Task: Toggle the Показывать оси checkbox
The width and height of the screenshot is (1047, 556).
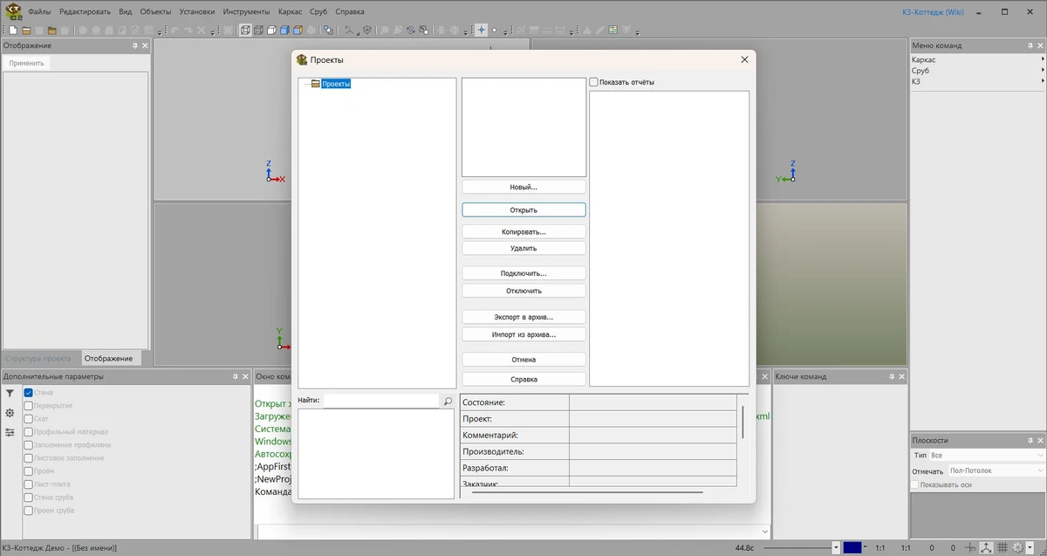Action: click(915, 484)
